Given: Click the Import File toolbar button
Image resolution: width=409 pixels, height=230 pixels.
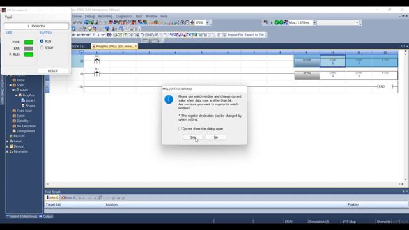Looking at the screenshot, I should [235, 34].
